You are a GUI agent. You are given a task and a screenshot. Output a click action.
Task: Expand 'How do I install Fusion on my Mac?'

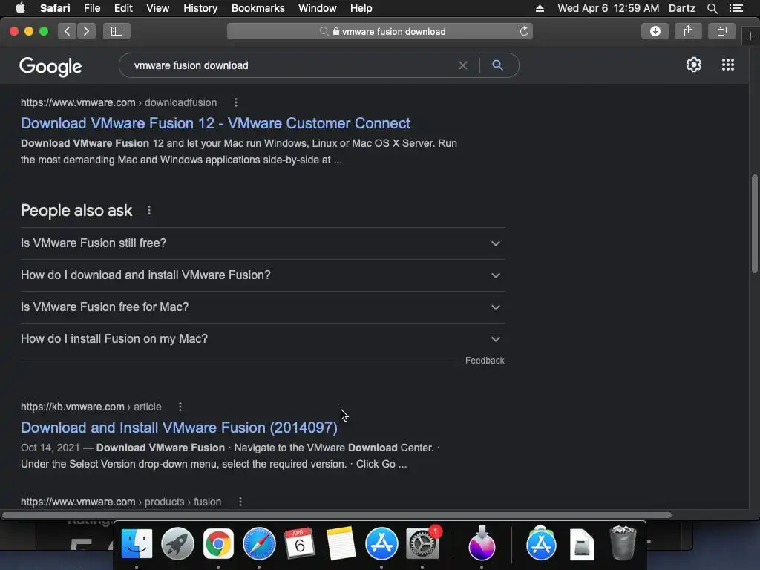[262, 339]
